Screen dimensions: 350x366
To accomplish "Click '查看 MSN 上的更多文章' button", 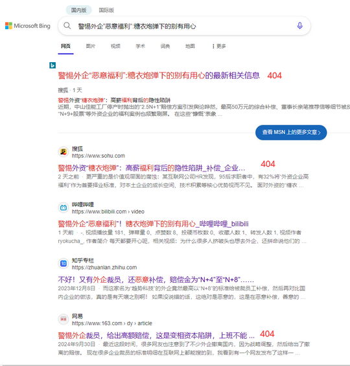I will click(x=291, y=133).
